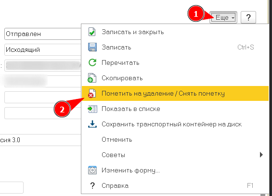Click the Исходящий direction field
The height and width of the screenshot is (196, 272).
click(43, 49)
